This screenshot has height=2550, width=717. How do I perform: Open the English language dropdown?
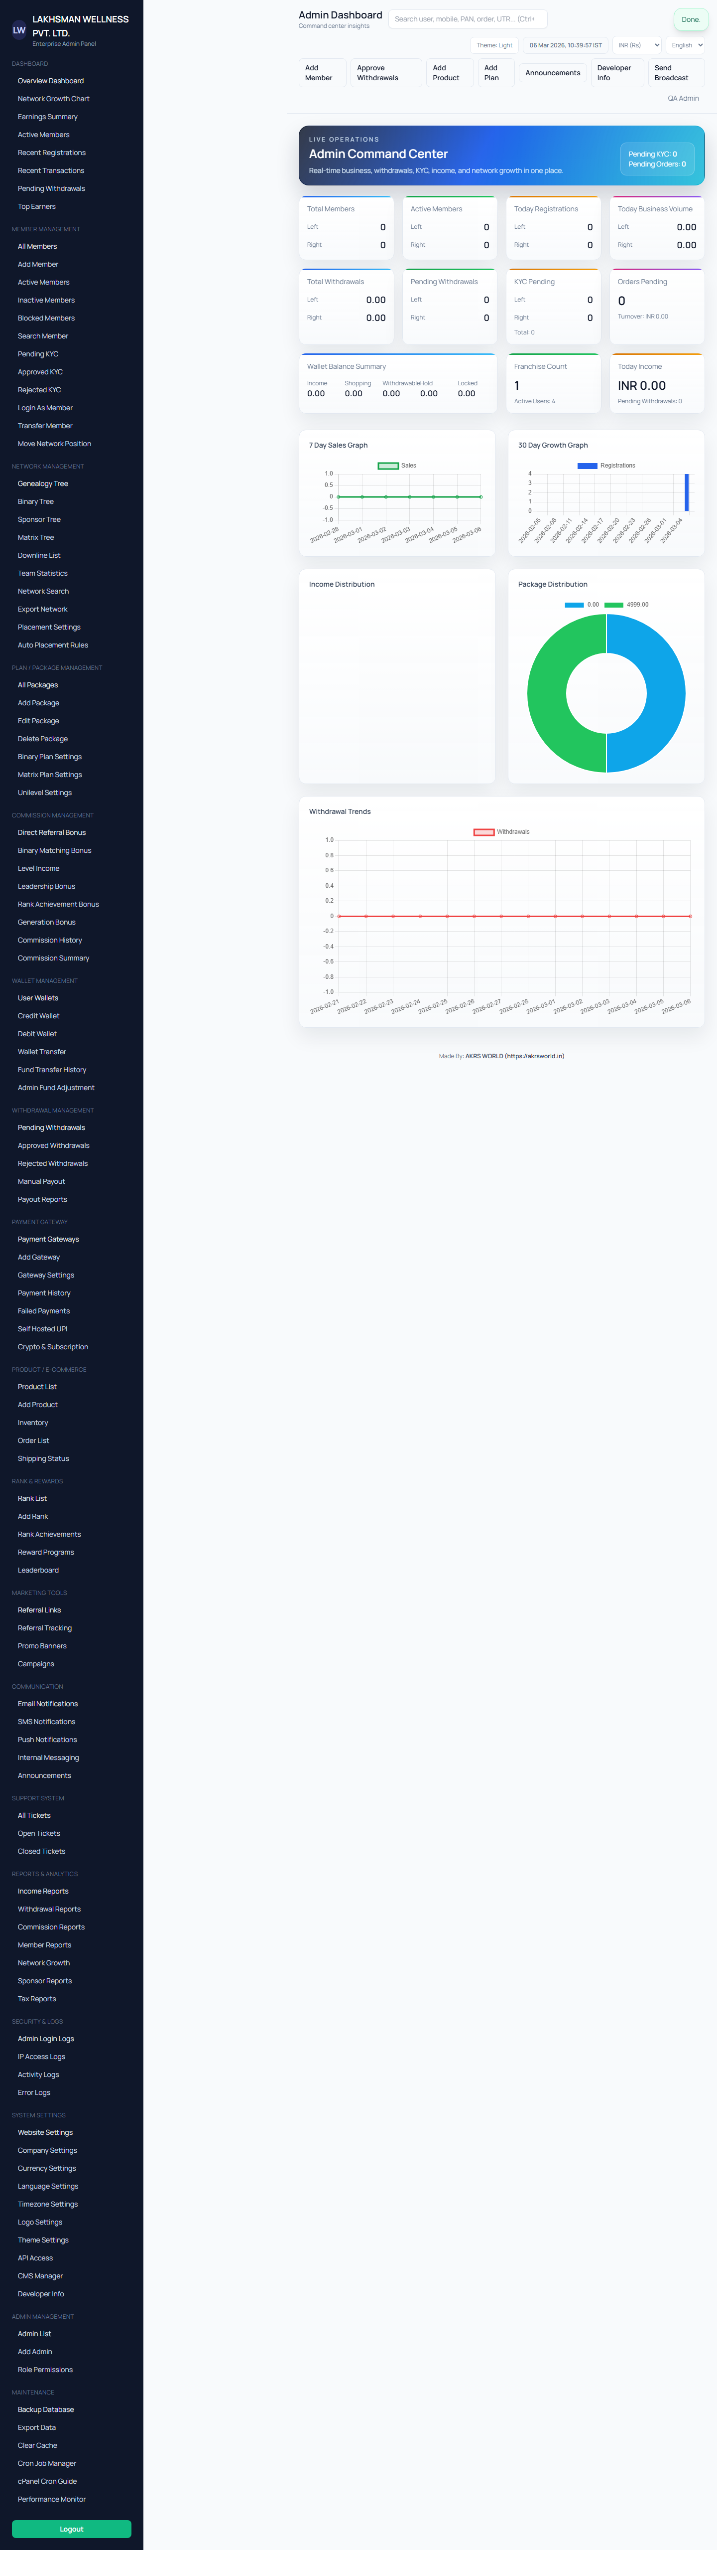pyautogui.click(x=686, y=45)
